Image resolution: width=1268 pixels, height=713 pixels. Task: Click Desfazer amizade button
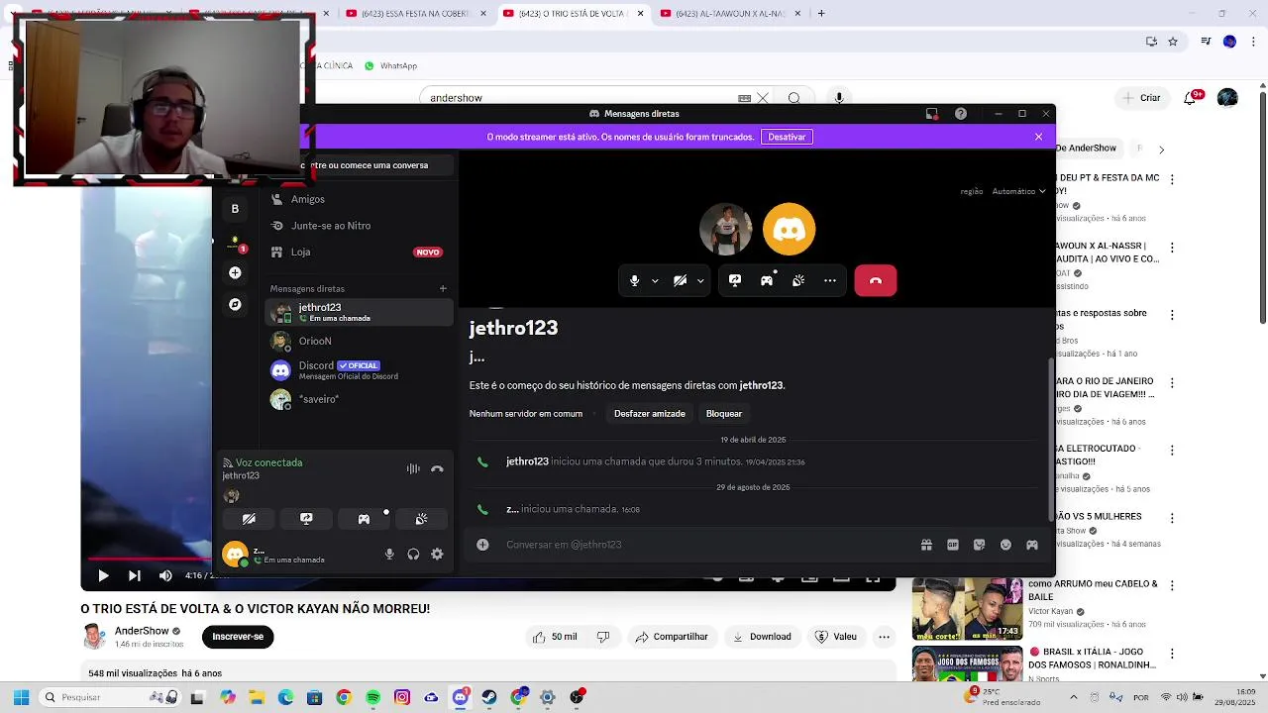pyautogui.click(x=650, y=414)
